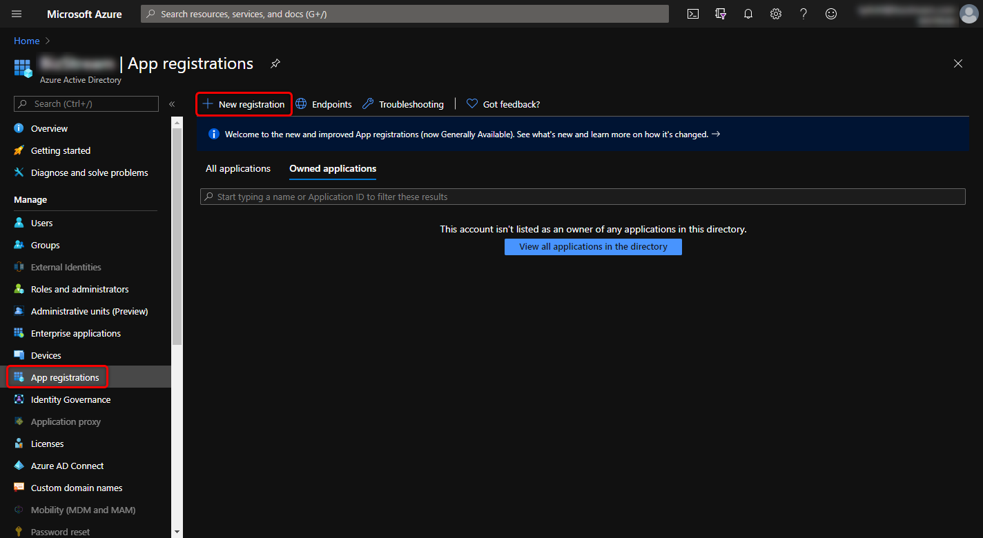
Task: Click the Enterprise applications icon
Action: coord(19,333)
